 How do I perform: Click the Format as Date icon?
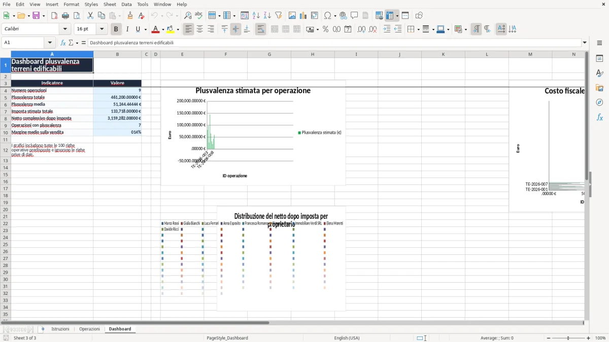[348, 29]
